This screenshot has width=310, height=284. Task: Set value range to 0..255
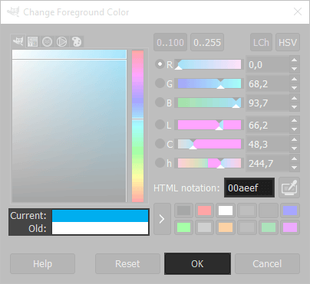pyautogui.click(x=207, y=42)
